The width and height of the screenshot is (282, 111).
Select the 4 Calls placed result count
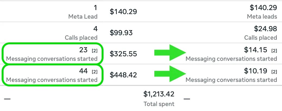[x=95, y=29]
